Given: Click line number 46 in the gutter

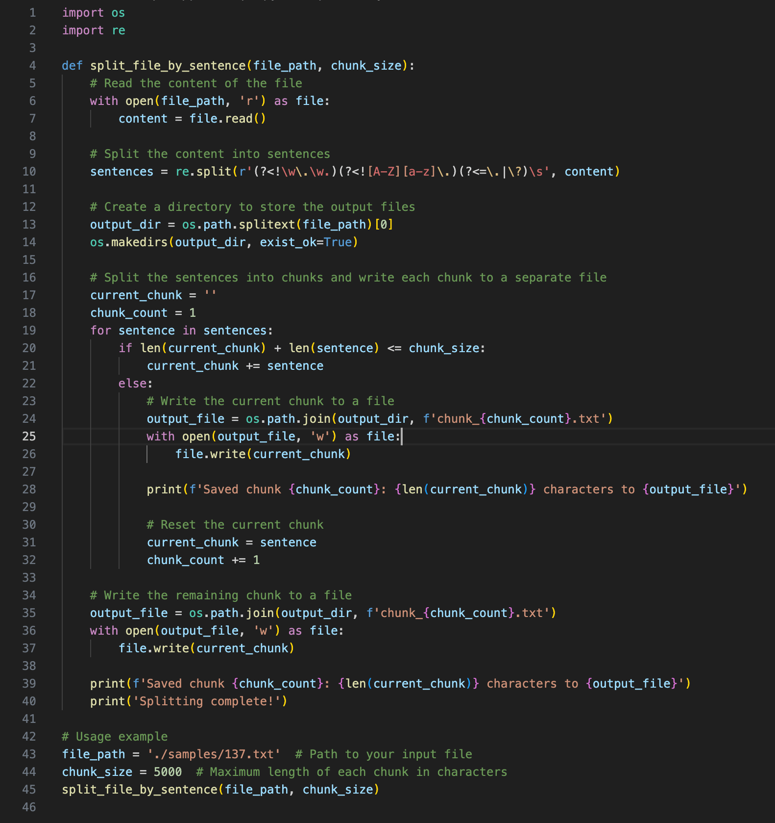Looking at the screenshot, I should (x=29, y=807).
